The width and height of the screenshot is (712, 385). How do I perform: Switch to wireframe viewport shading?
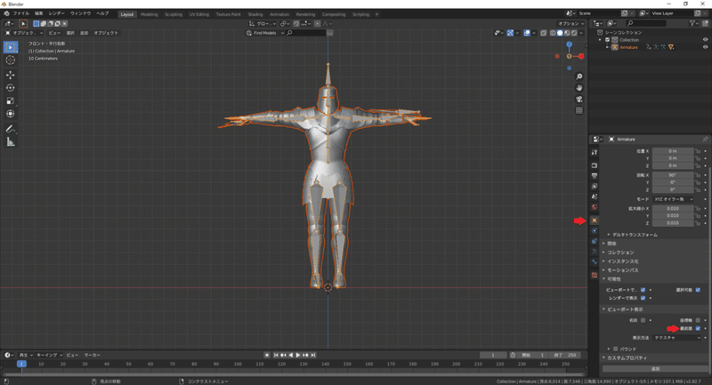[553, 33]
